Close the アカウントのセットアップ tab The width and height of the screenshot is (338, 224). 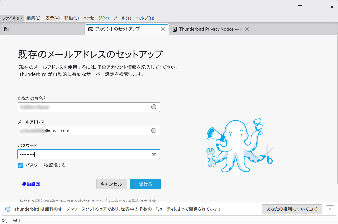[x=163, y=29]
